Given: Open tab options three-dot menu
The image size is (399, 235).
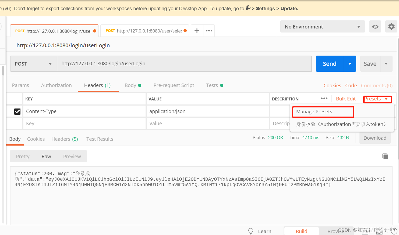Looking at the screenshot, I should 209,31.
